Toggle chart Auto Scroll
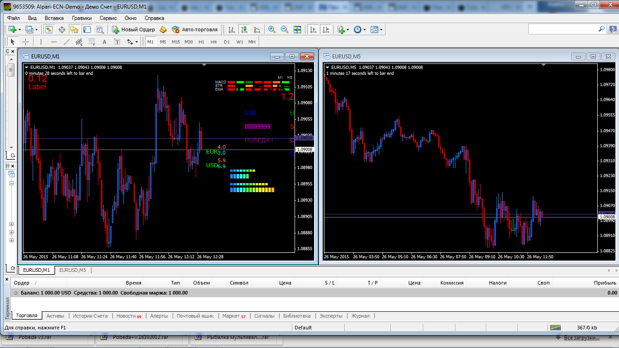This screenshot has width=619, height=348. pyautogui.click(x=313, y=29)
